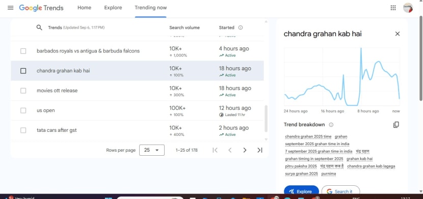Click the info icon next to Trend breakdown

click(x=331, y=125)
